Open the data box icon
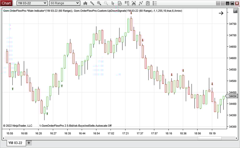 coord(120,3)
